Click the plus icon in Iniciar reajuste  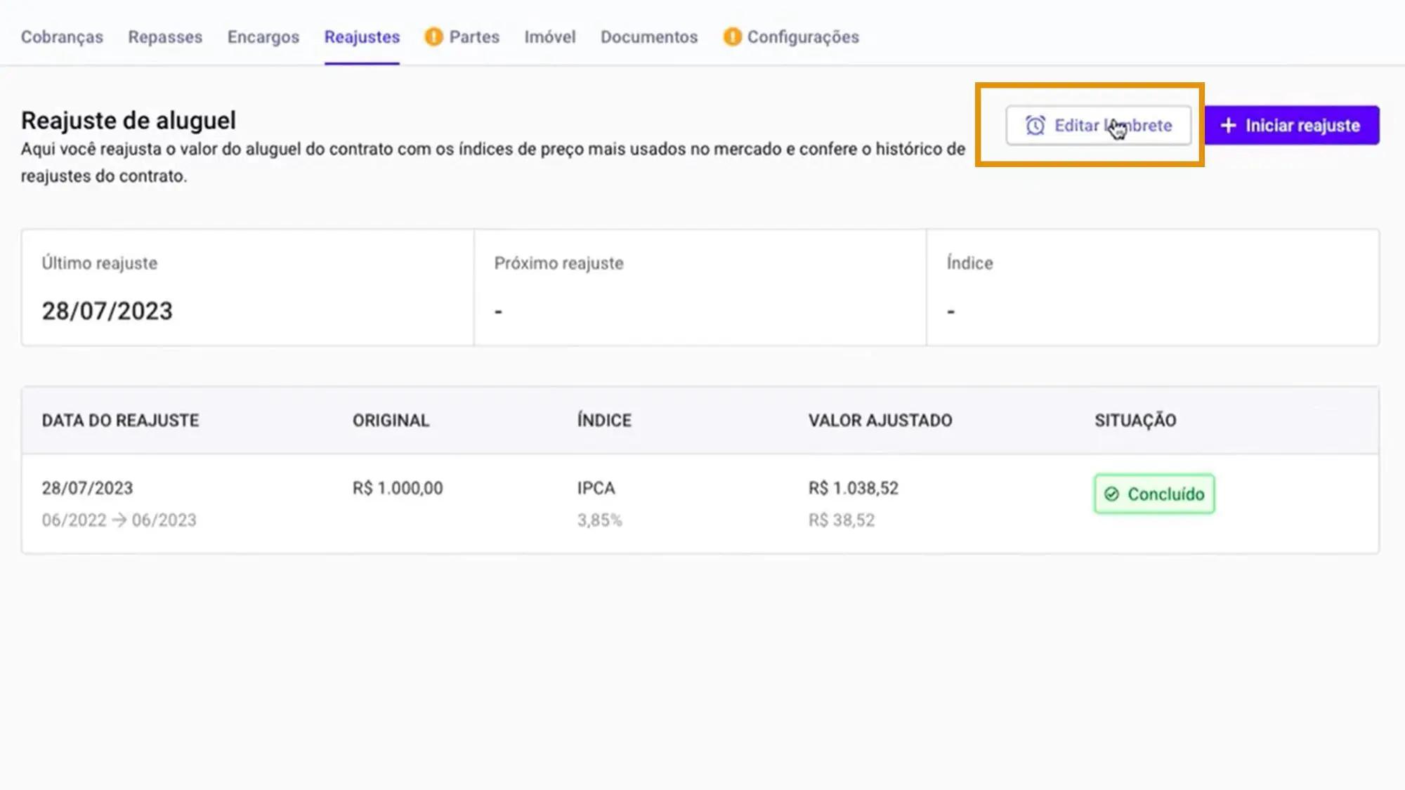[x=1228, y=125]
